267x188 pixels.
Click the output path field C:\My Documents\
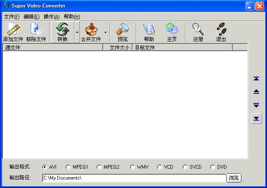click(134, 178)
